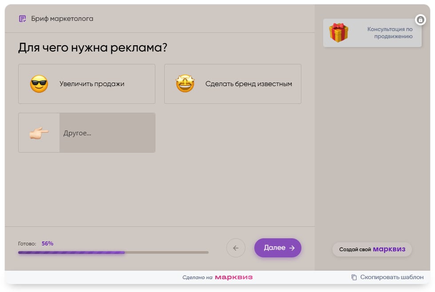
Task: Open the марквиз link in the footer
Action: 233,276
